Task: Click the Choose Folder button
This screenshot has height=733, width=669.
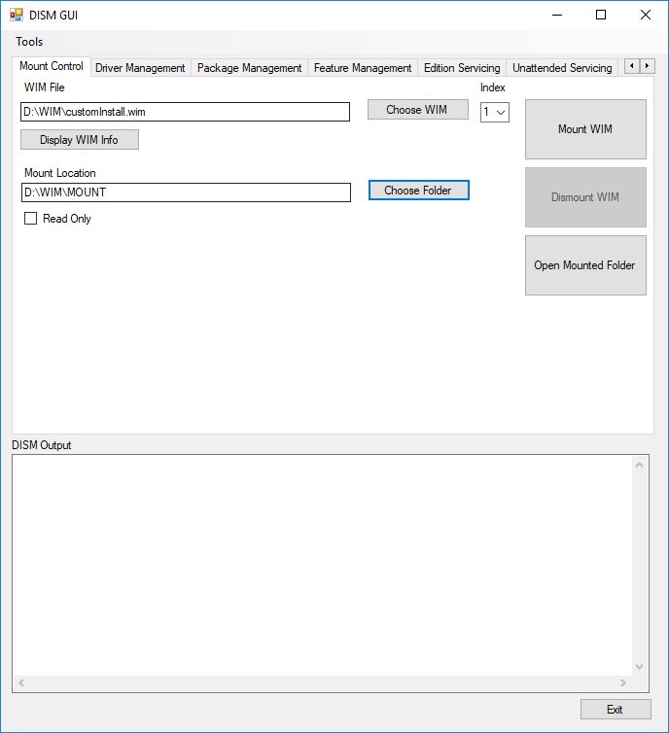Action: pyautogui.click(x=418, y=191)
